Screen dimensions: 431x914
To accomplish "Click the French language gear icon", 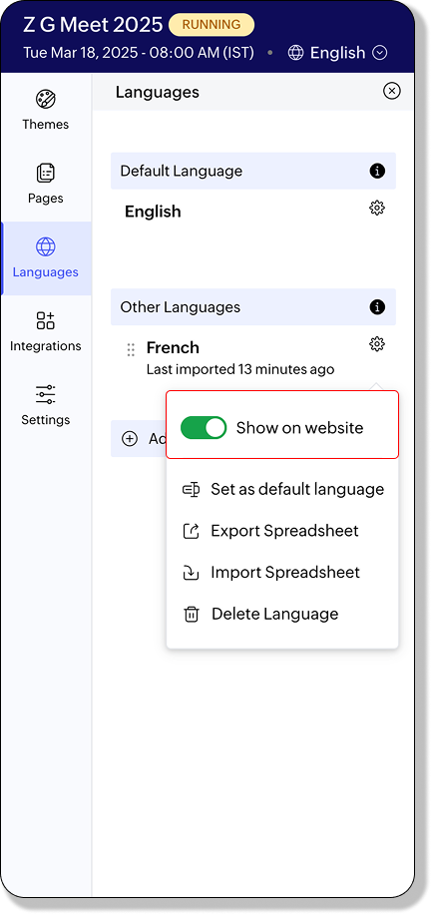I will pos(377,344).
